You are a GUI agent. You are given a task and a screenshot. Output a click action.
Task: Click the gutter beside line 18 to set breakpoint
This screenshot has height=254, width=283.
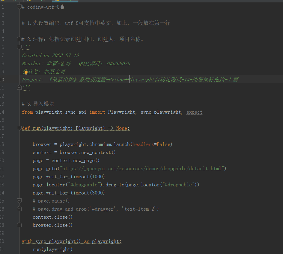pos(12,144)
